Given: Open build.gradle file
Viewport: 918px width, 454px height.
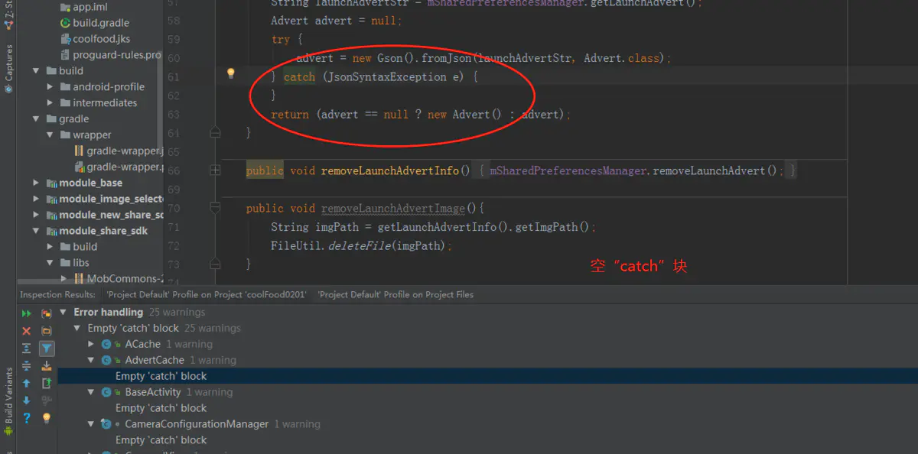Looking at the screenshot, I should point(95,23).
